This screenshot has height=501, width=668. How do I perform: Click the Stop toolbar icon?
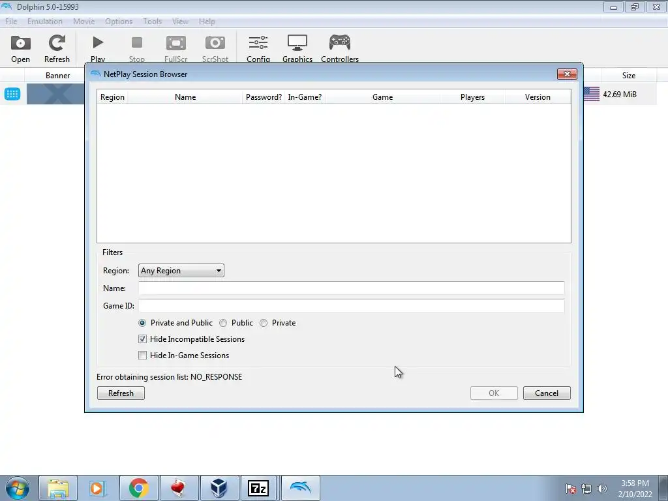pyautogui.click(x=137, y=48)
